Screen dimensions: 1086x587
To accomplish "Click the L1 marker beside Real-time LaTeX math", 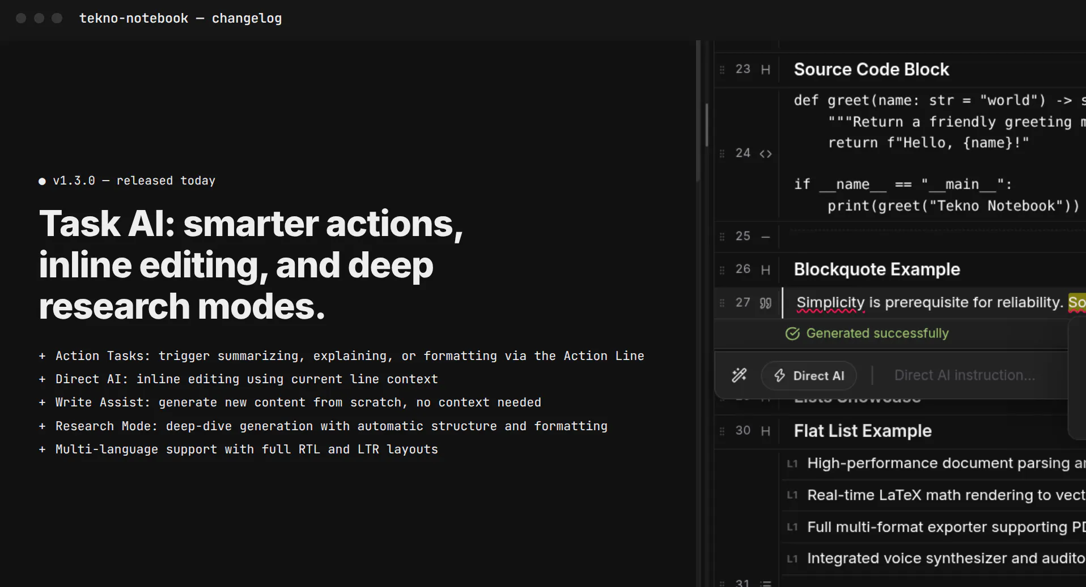I will click(x=792, y=495).
